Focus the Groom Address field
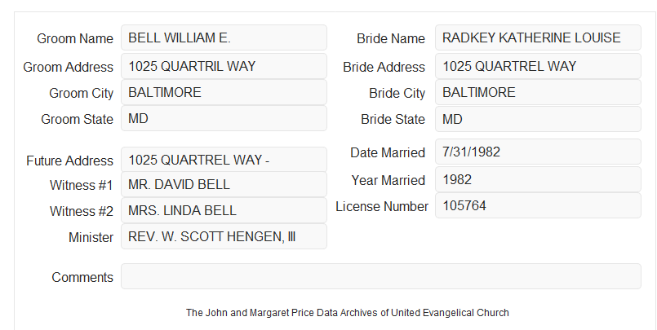The image size is (657, 330). point(224,66)
